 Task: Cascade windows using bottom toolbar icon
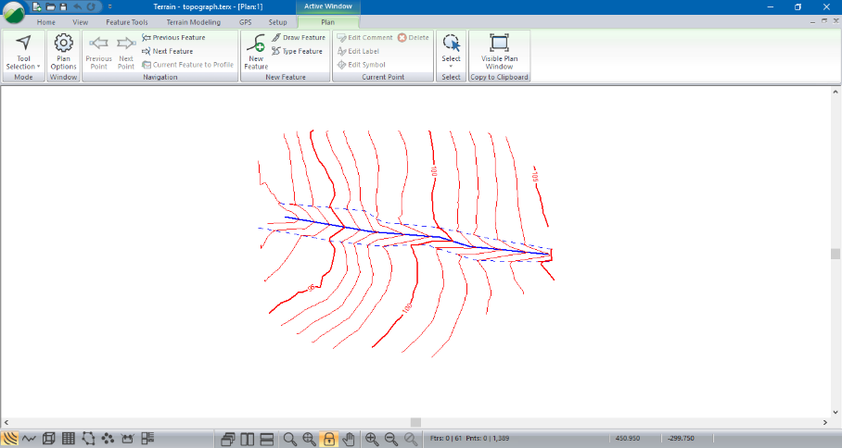[228, 439]
